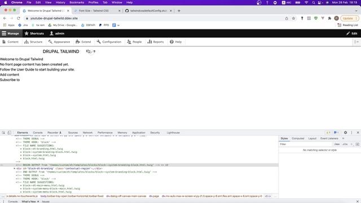Open the Chrome extensions puzzle icon
361x203 pixels.
pyautogui.click(x=329, y=18)
